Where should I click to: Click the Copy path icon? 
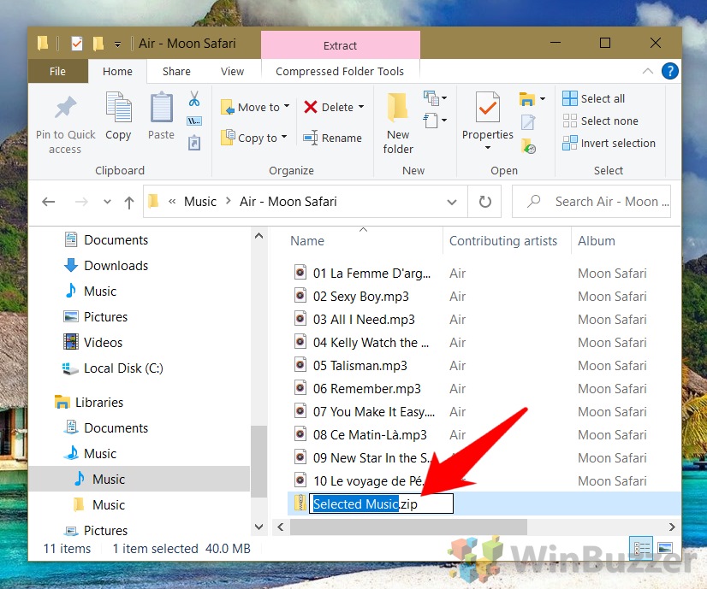(x=194, y=120)
